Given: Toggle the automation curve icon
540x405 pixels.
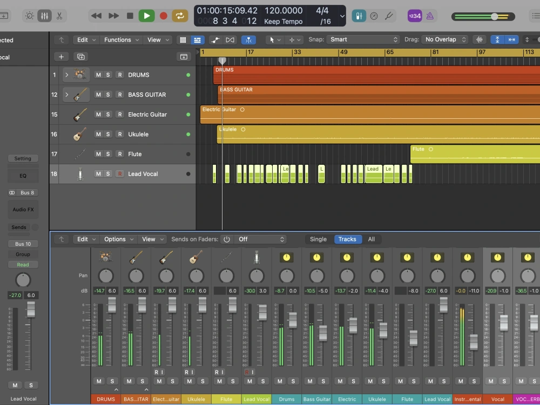Looking at the screenshot, I should click(215, 40).
